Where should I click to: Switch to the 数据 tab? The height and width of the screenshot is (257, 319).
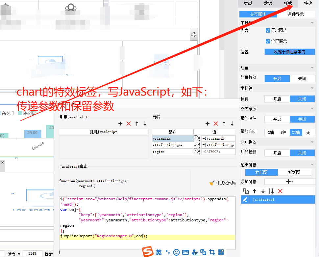pyautogui.click(x=268, y=3)
